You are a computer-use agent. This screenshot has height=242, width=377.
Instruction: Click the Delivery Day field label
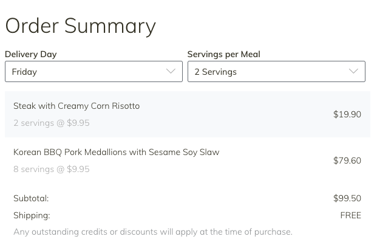pyautogui.click(x=31, y=54)
